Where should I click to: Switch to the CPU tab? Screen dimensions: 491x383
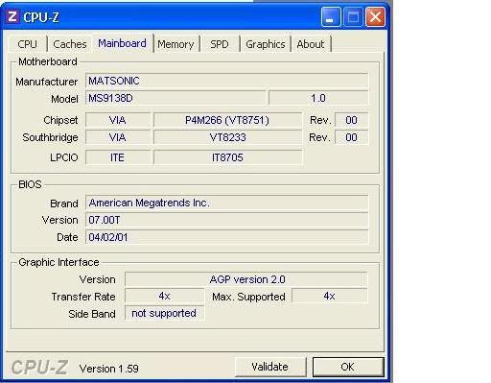tap(28, 44)
